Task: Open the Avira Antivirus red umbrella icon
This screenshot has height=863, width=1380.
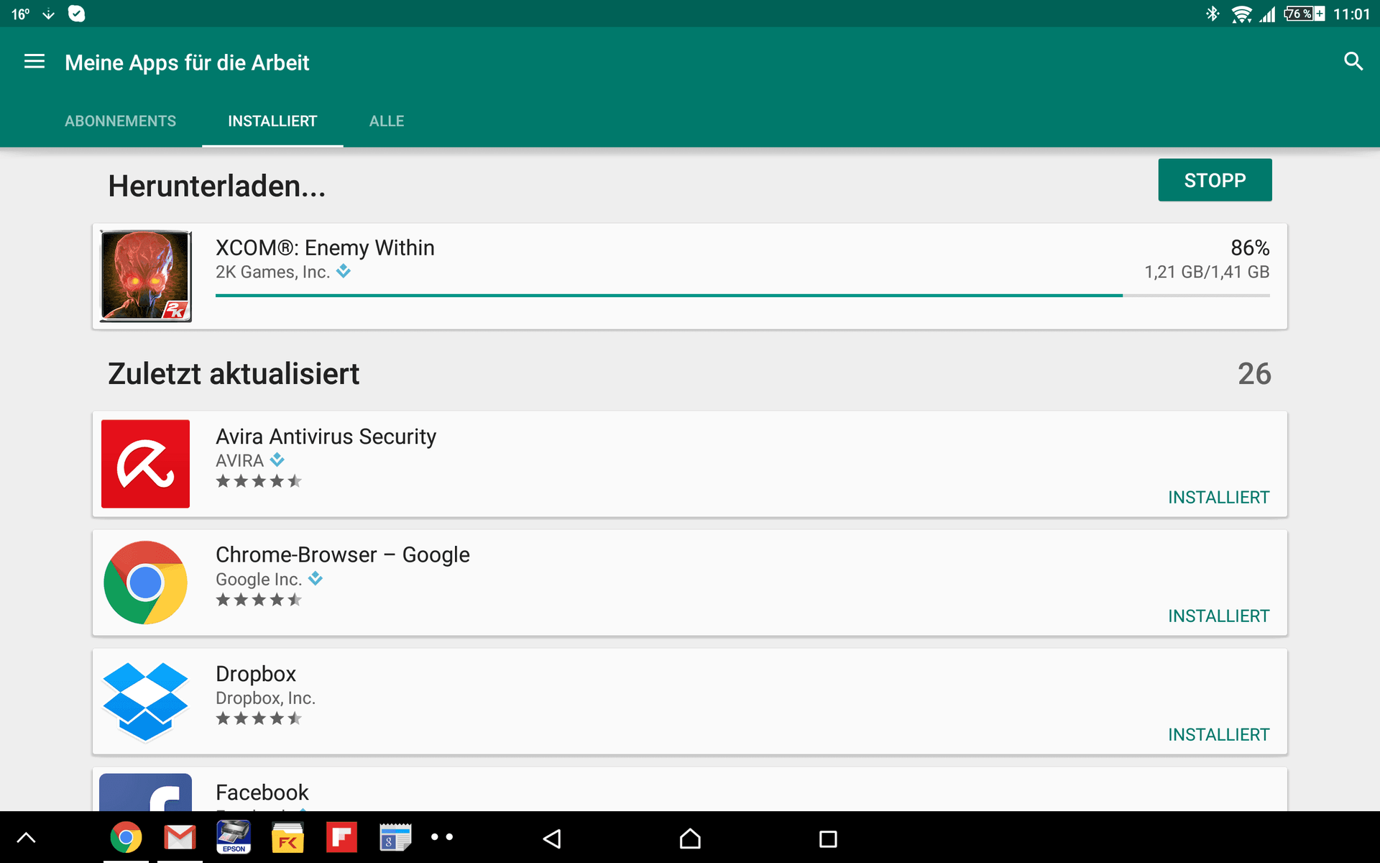Action: pyautogui.click(x=146, y=464)
